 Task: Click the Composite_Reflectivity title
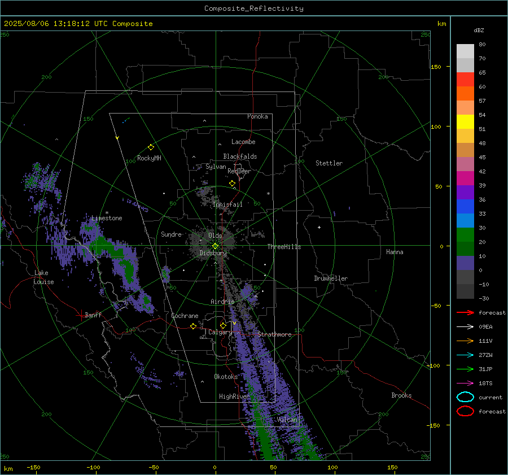(254, 8)
